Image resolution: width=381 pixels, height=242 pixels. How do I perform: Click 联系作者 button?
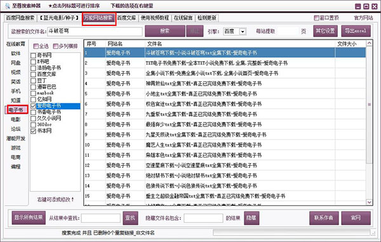[x=324, y=218]
